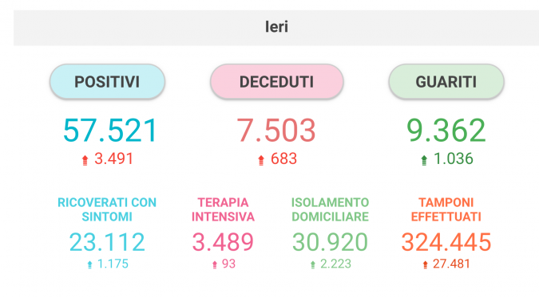Open the Terapia intensiva label
Screen dimensions: 539x297
(x=223, y=209)
